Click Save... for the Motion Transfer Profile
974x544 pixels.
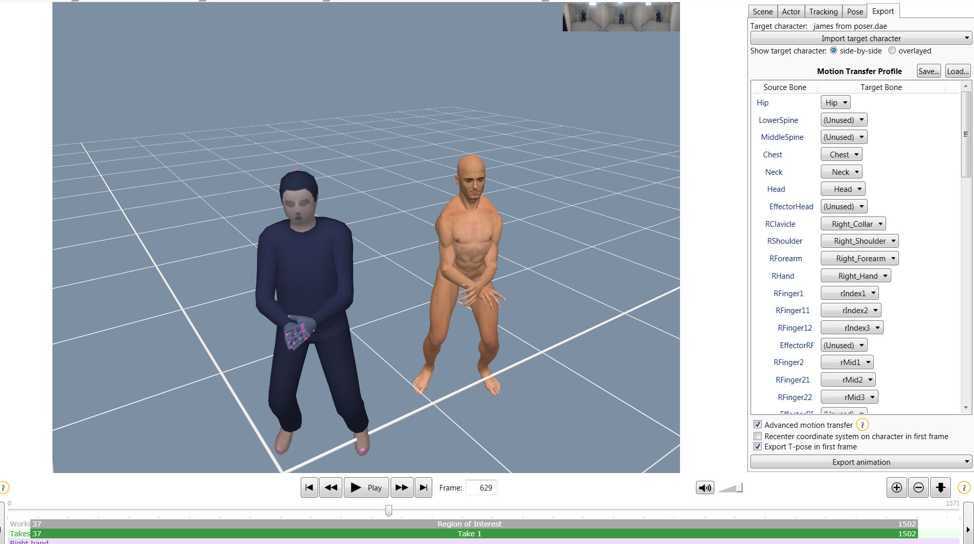tap(929, 71)
